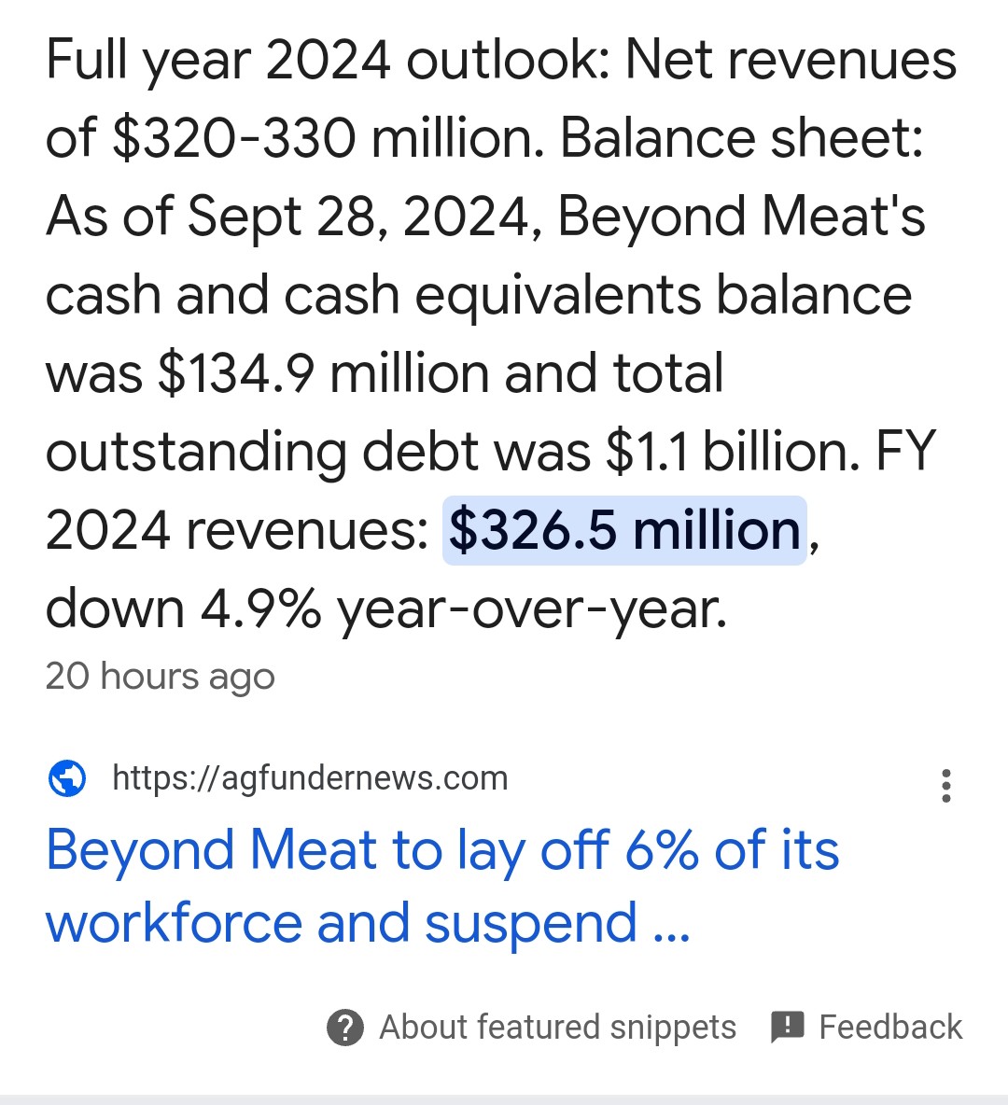
Task: Click the https://agfundernews.com source URL
Action: pyautogui.click(x=310, y=778)
